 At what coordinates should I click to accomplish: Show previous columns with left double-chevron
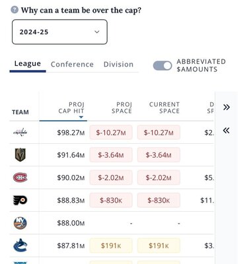[x=227, y=131]
